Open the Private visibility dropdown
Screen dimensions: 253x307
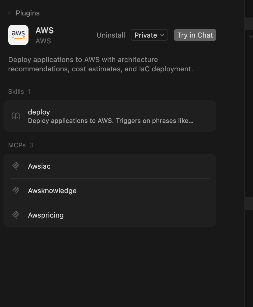[x=149, y=35]
